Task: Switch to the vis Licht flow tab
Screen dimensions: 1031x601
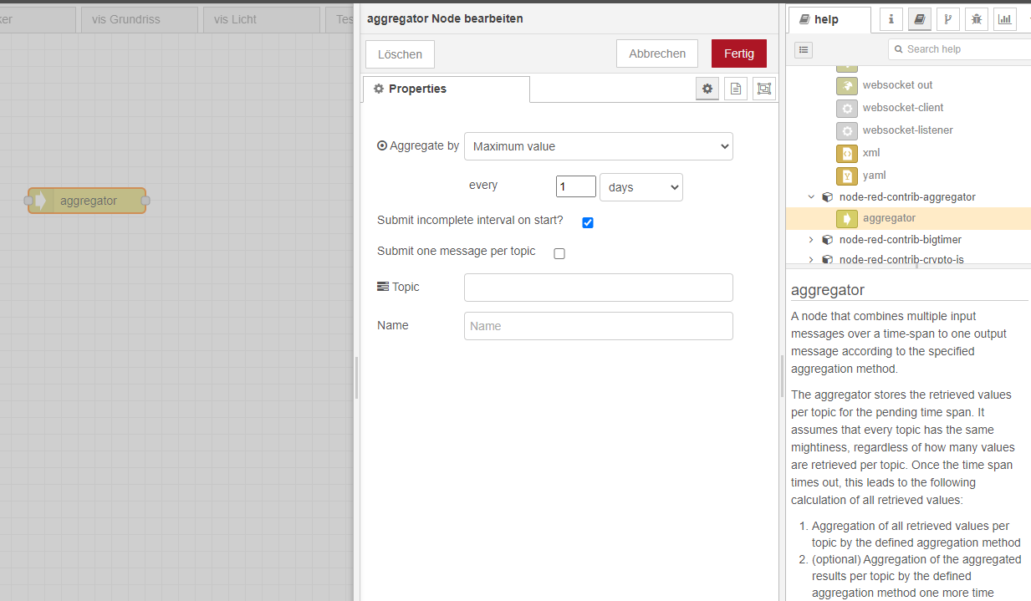Action: 261,19
